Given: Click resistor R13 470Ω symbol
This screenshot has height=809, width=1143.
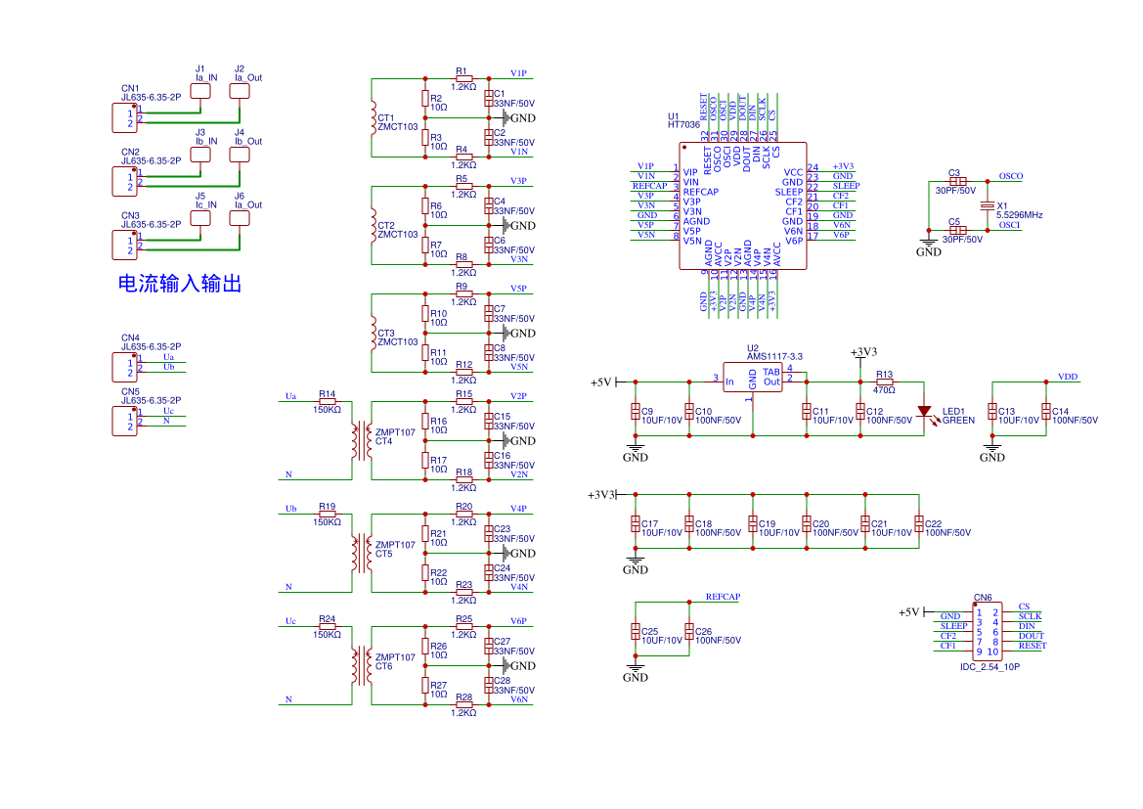Looking at the screenshot, I should (x=884, y=382).
